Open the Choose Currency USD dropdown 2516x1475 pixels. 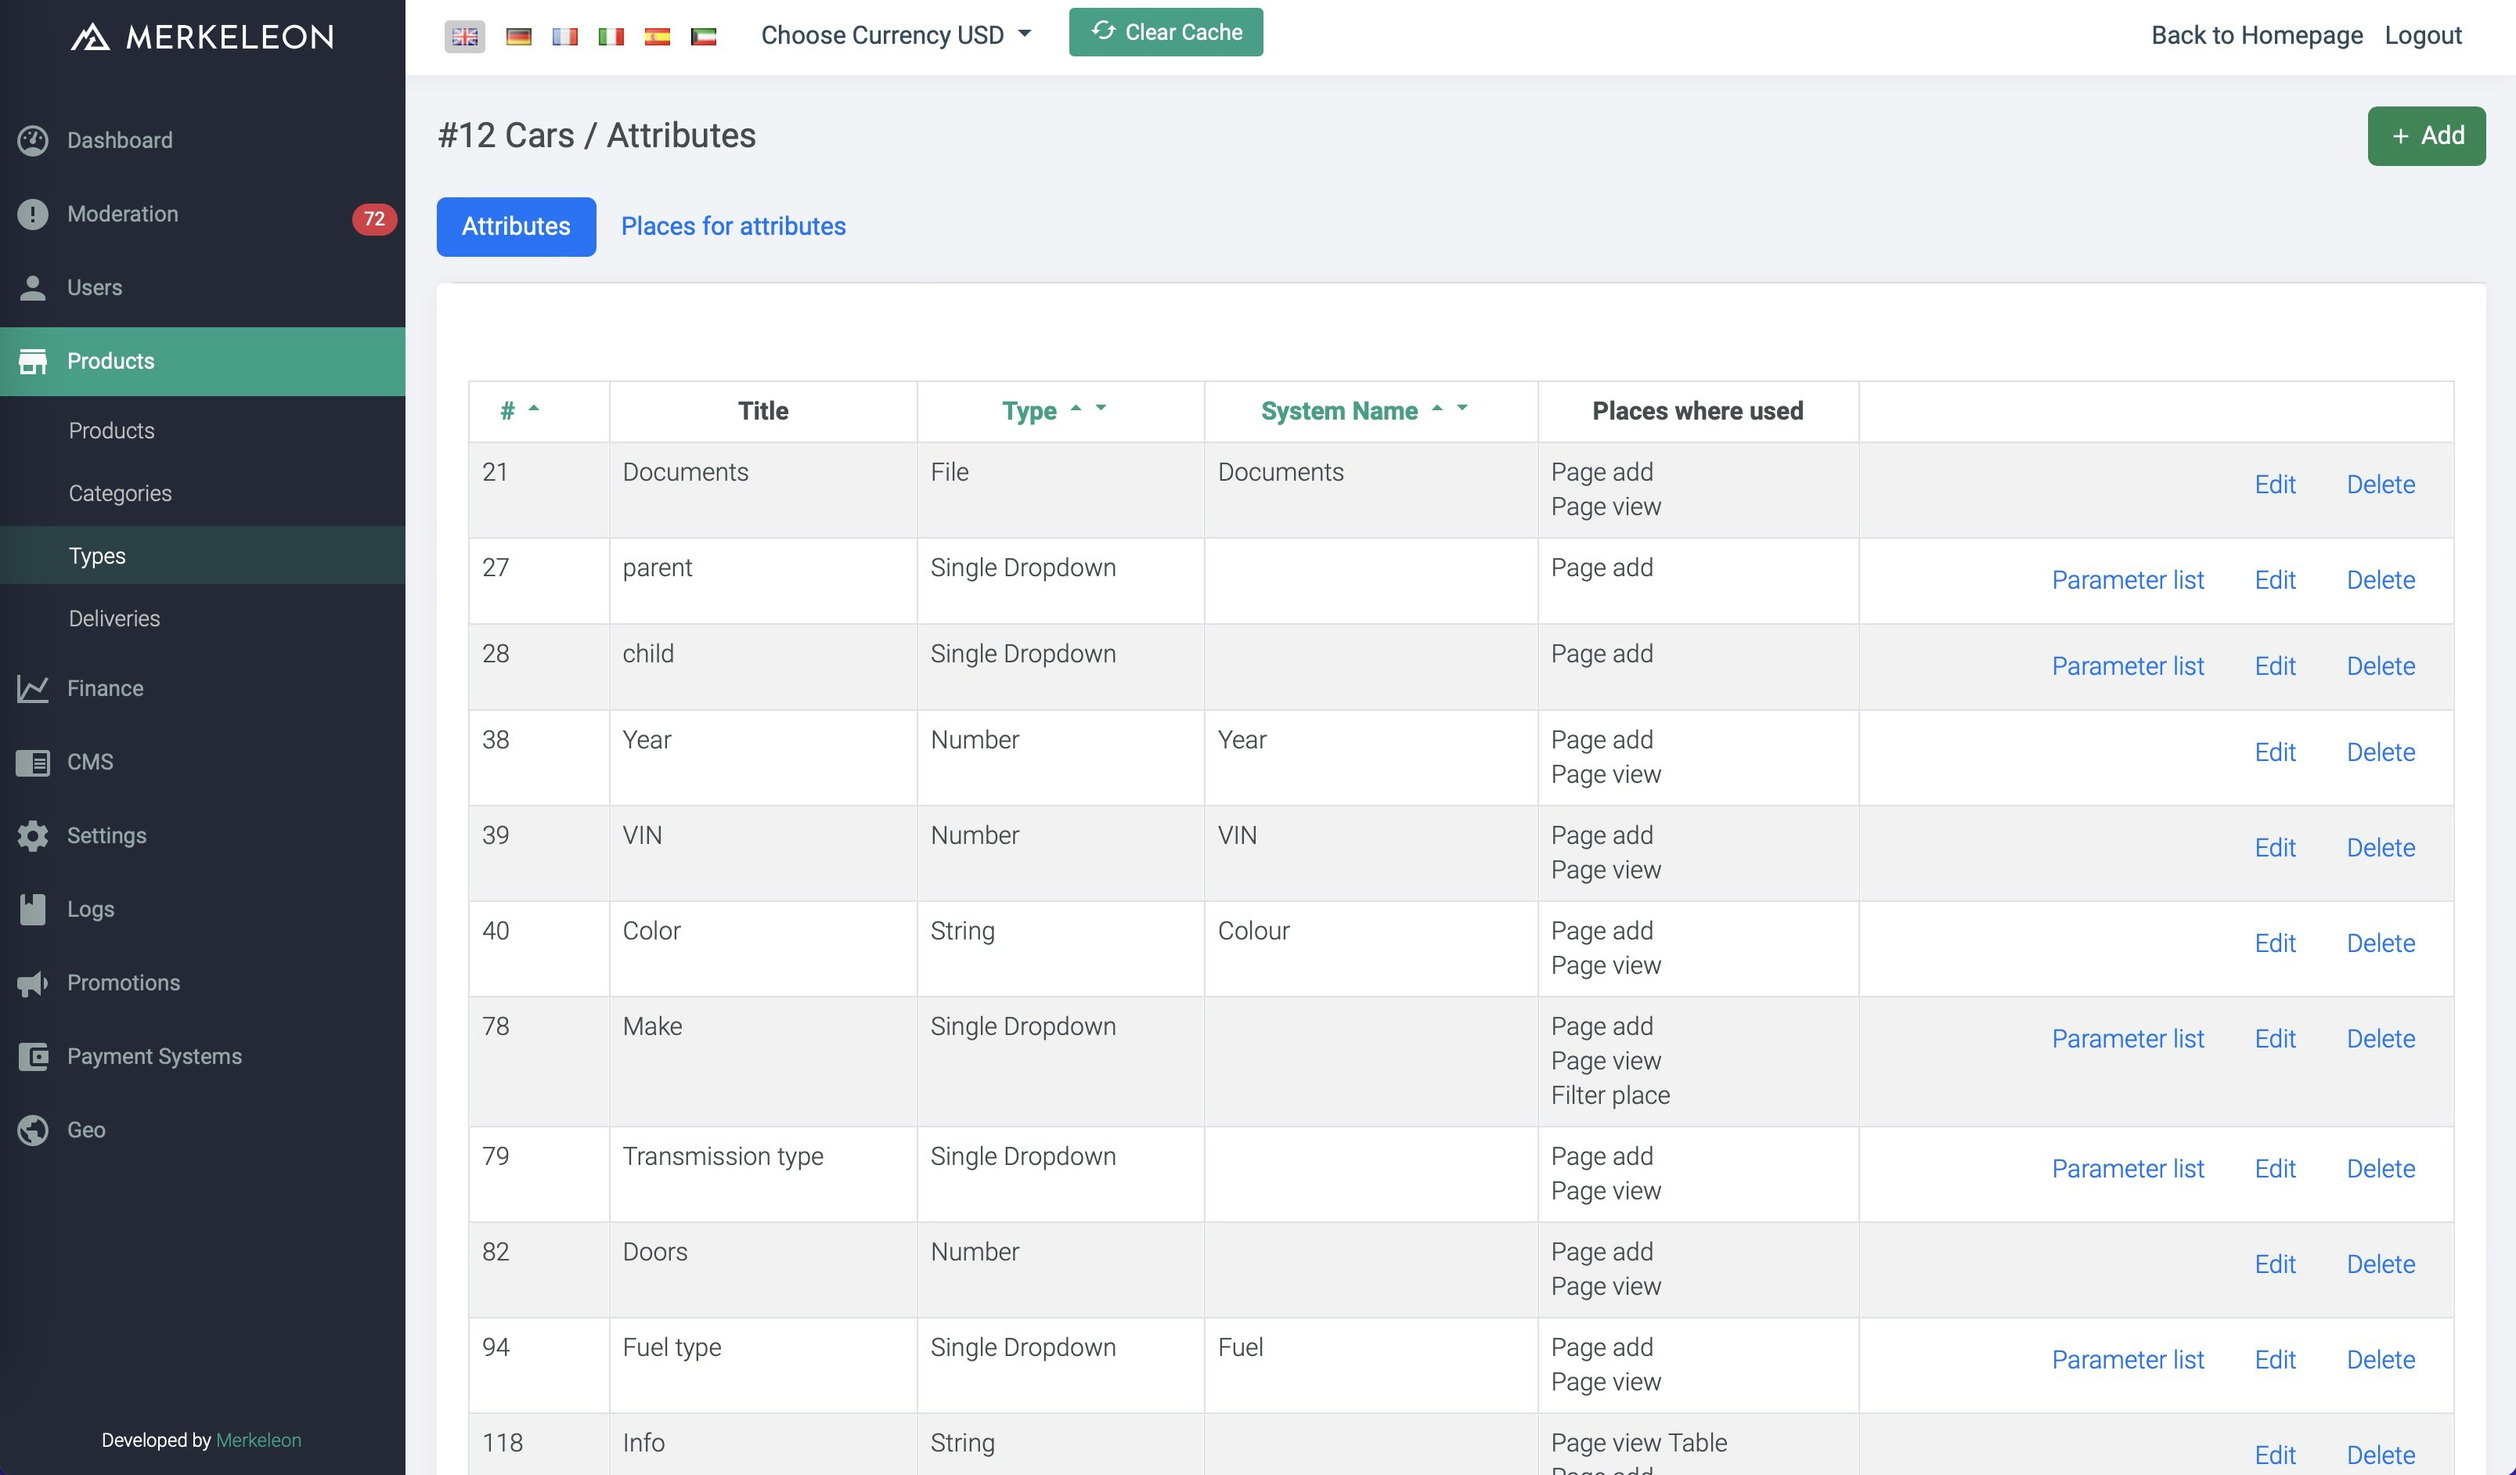click(x=896, y=35)
